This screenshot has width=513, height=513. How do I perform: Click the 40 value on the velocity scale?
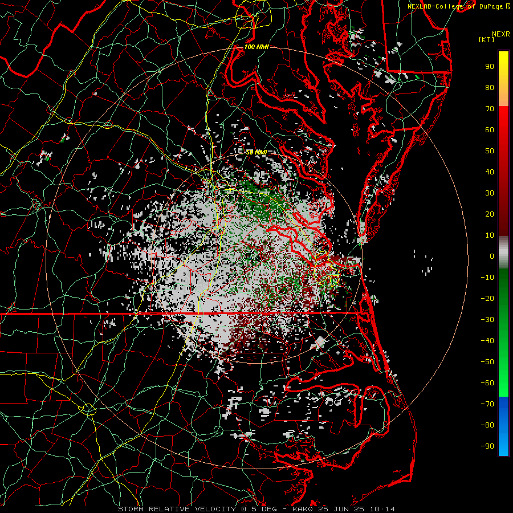[x=490, y=172]
